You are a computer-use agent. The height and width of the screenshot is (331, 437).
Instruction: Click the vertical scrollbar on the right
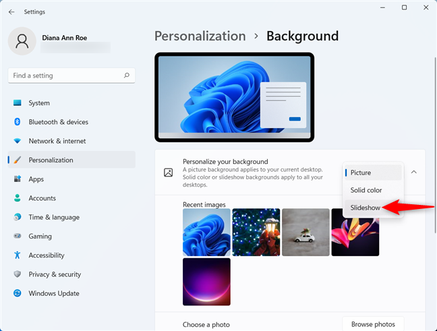[x=436, y=145]
